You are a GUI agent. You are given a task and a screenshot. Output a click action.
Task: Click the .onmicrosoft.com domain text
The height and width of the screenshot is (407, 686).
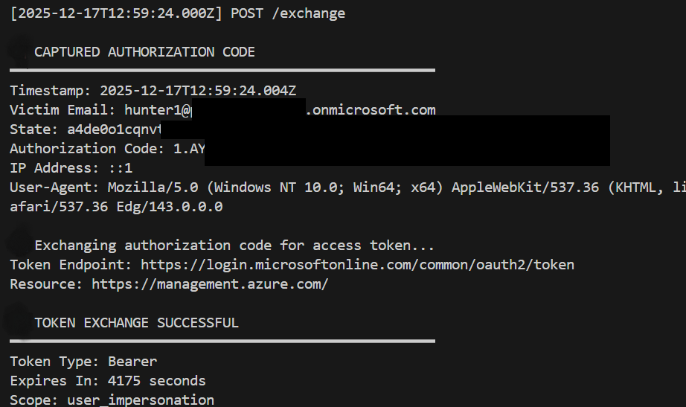click(x=371, y=110)
